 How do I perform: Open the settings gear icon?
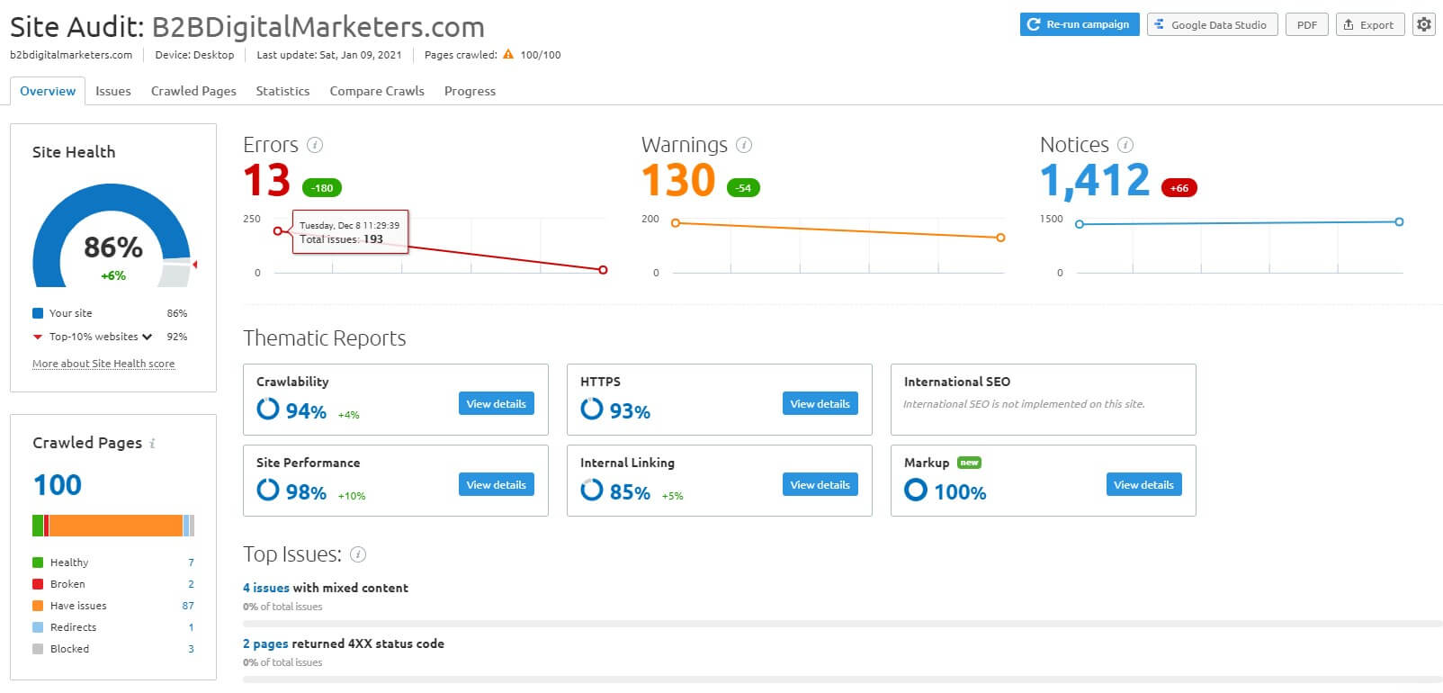[1423, 24]
